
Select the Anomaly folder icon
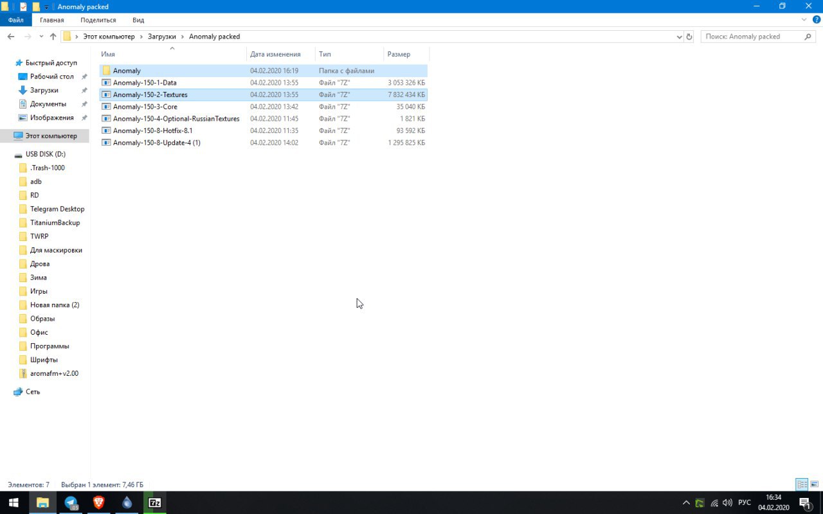[107, 71]
